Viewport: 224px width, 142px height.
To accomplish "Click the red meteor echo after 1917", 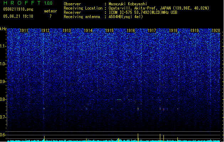I will point(163,110).
